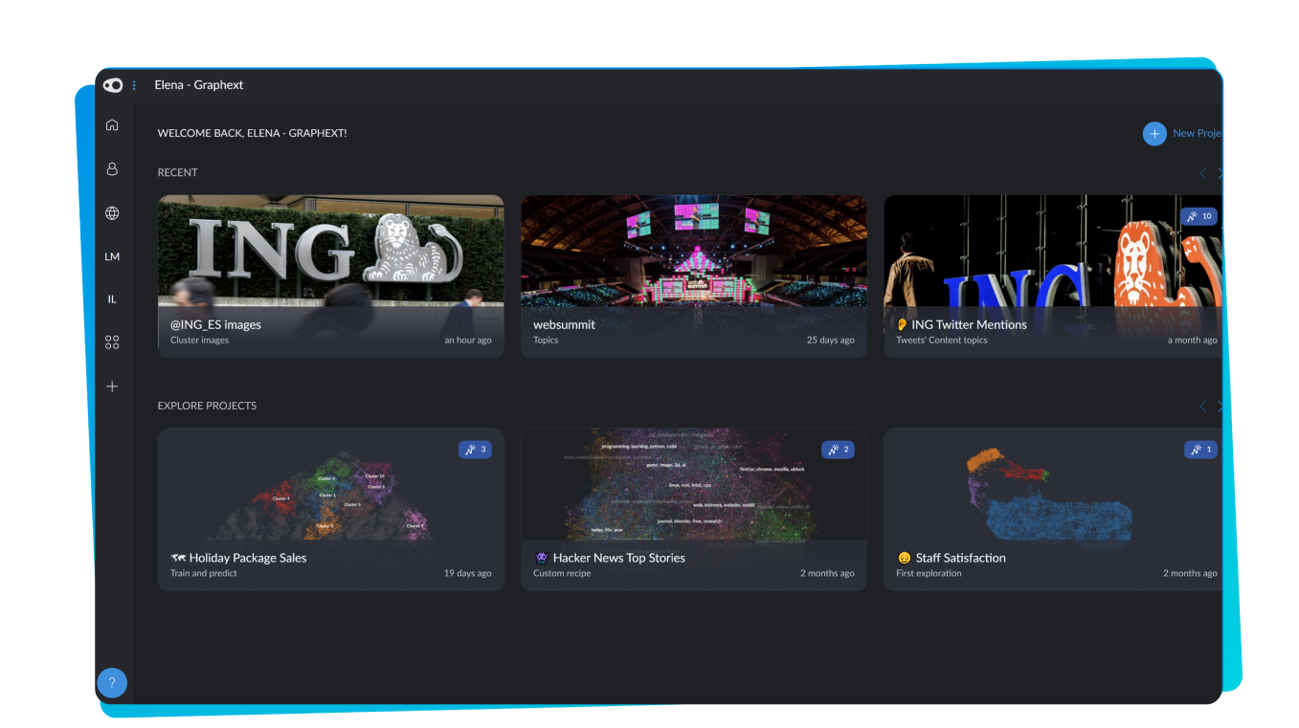This screenshot has width=1299, height=728.
Task: Open the @ING_ES images project
Action: 331,276
